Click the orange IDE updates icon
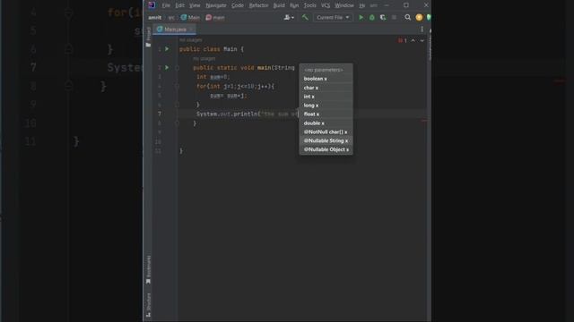 [x=419, y=18]
